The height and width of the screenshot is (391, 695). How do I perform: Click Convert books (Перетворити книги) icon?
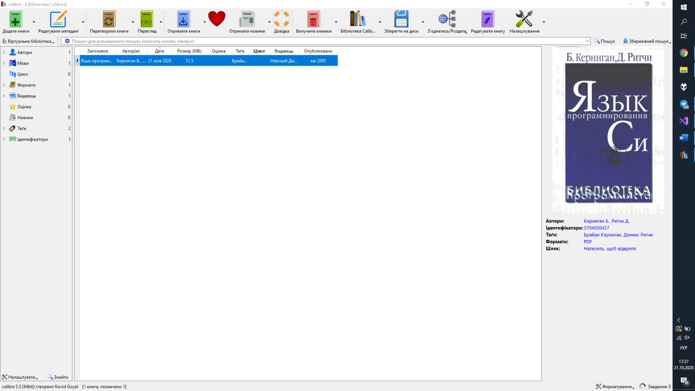(x=109, y=19)
